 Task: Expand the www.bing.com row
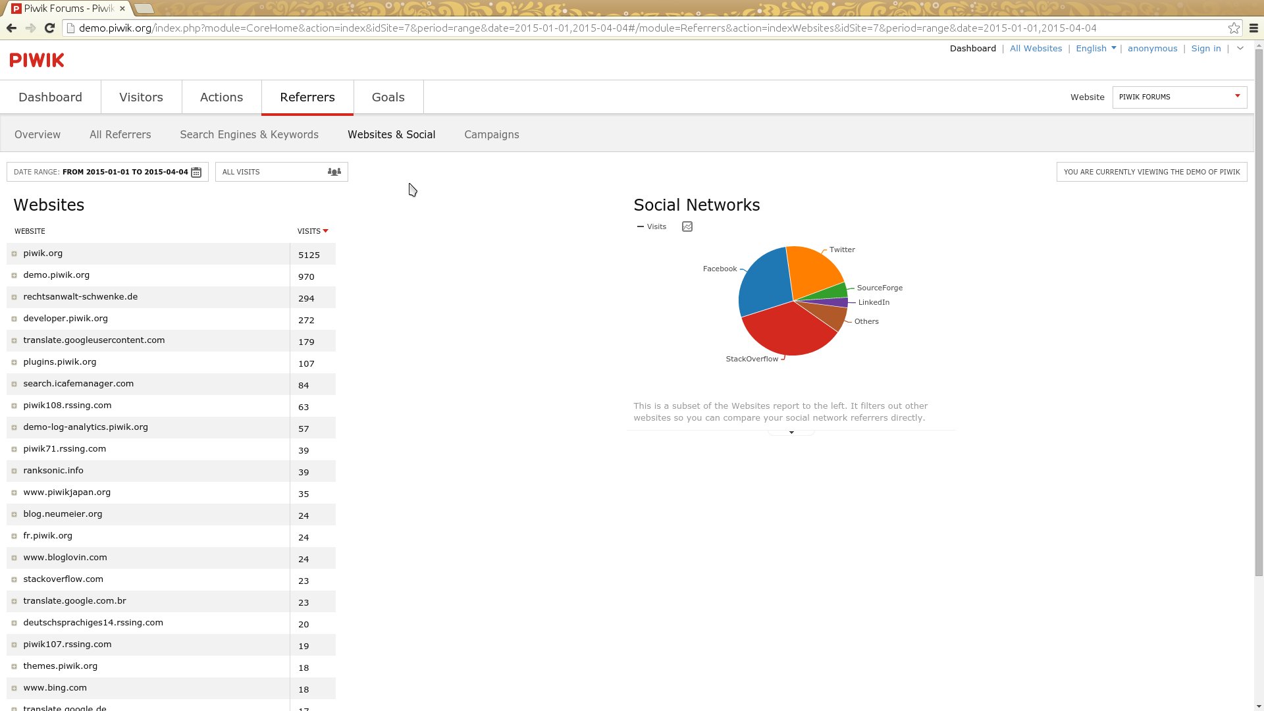(x=14, y=688)
